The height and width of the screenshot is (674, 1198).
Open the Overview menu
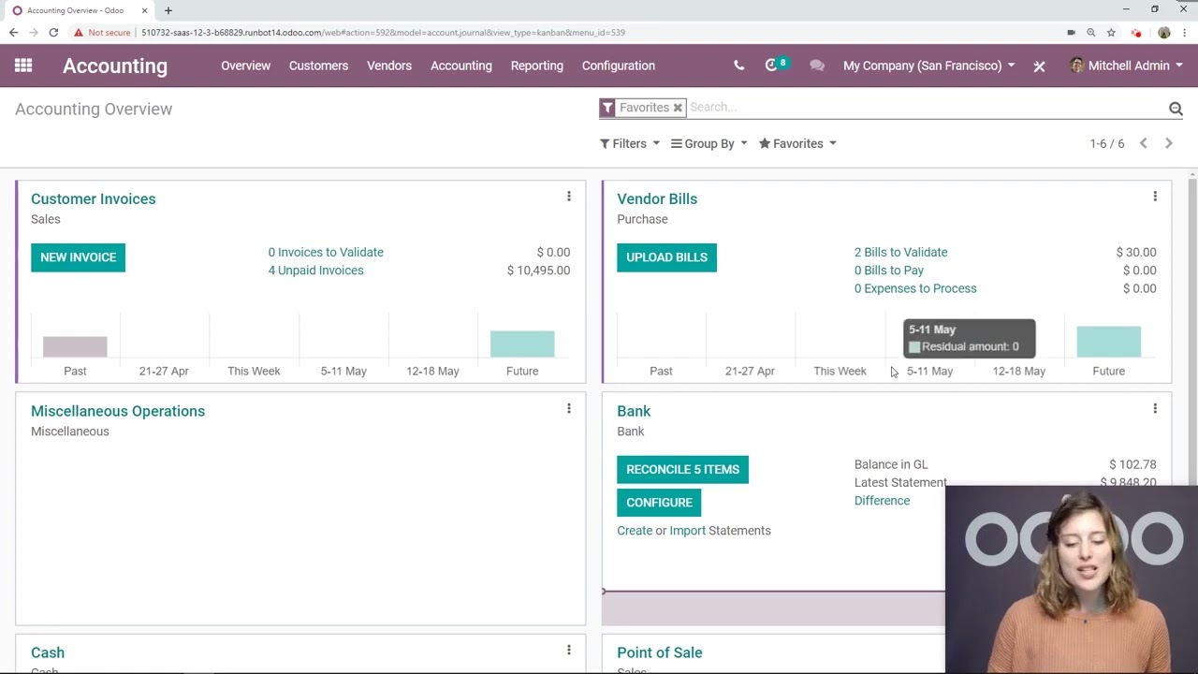245,66
